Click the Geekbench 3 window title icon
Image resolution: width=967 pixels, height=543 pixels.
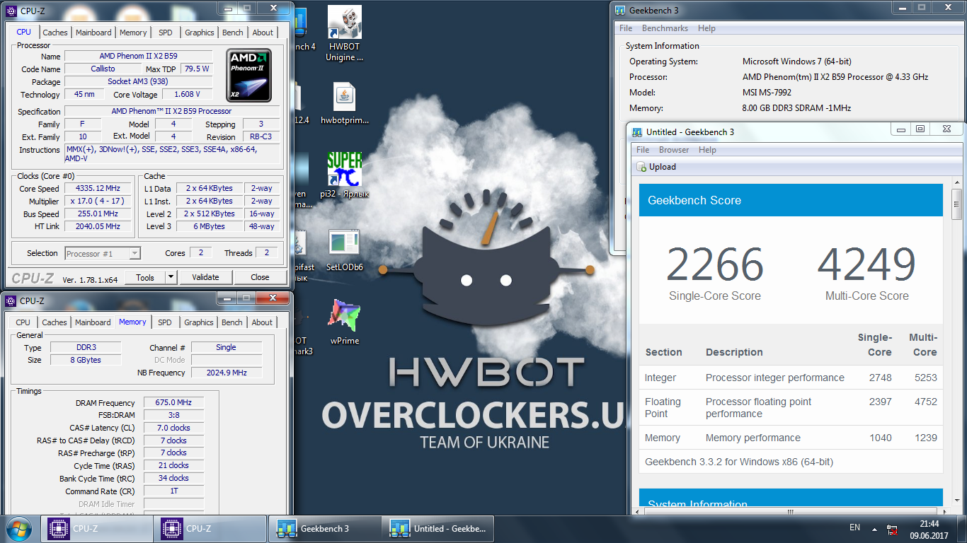pos(620,11)
